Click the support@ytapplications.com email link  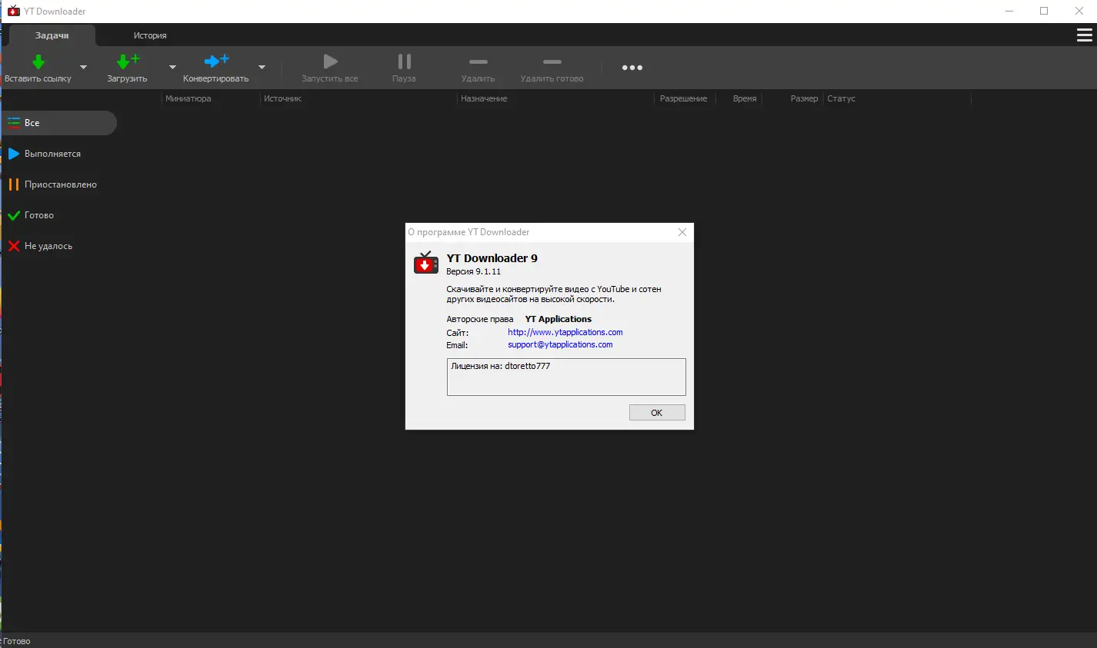[561, 344]
